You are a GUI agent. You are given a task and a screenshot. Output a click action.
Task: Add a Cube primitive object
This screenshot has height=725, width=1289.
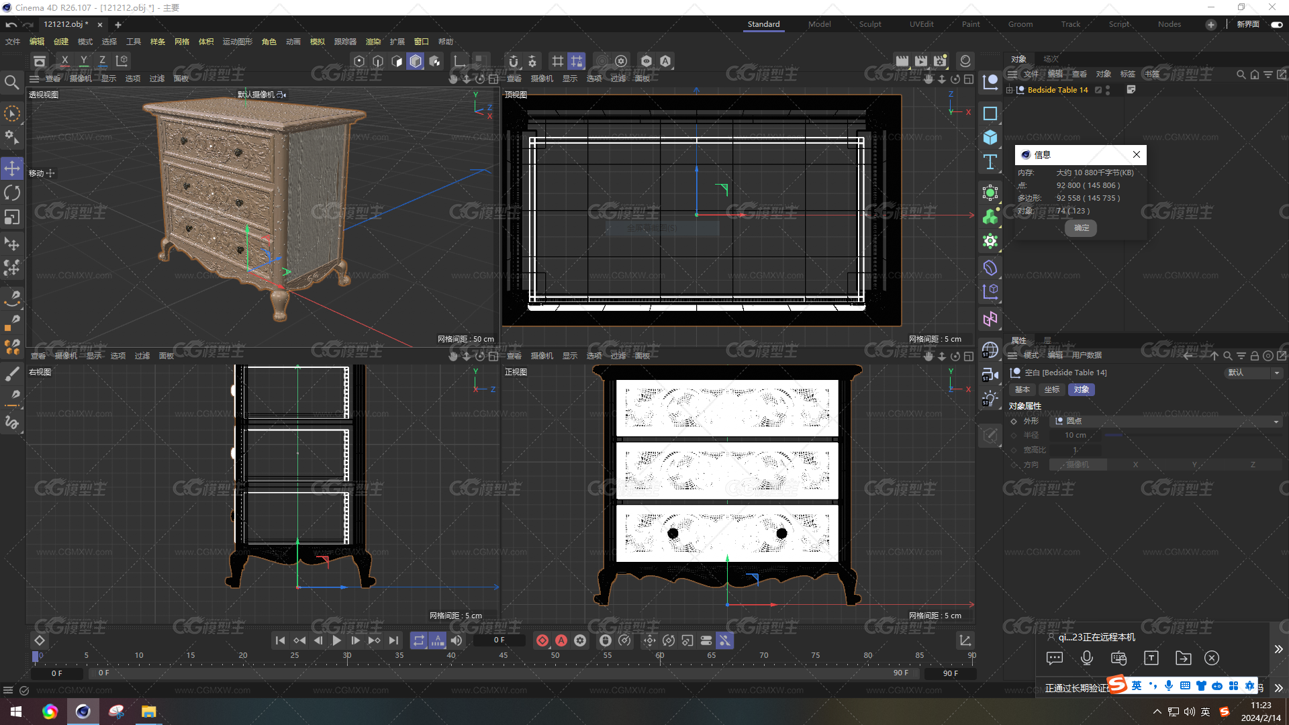click(x=990, y=137)
